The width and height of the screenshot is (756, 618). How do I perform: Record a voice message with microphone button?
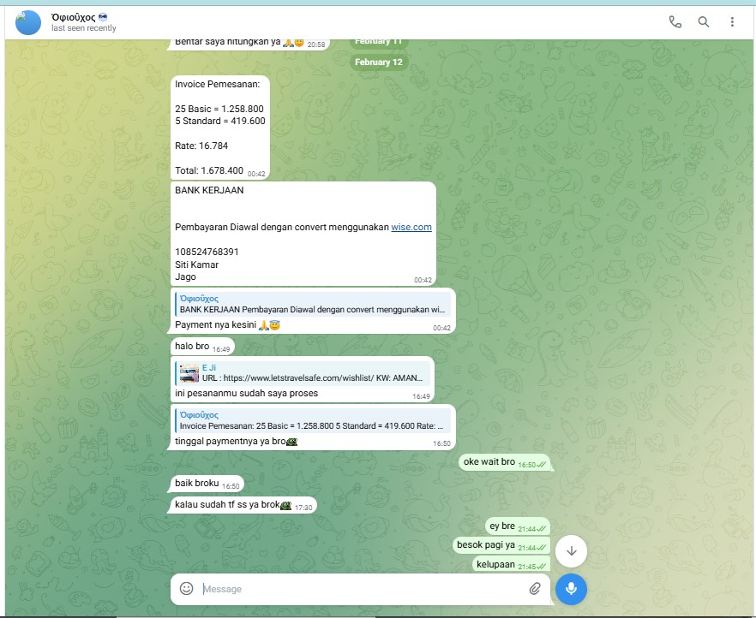[571, 589]
